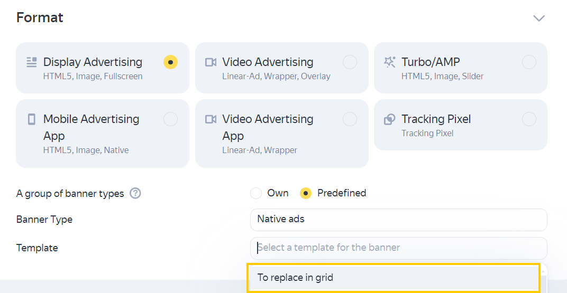Open the Banner Type dropdown
The height and width of the screenshot is (293, 567).
click(x=398, y=220)
